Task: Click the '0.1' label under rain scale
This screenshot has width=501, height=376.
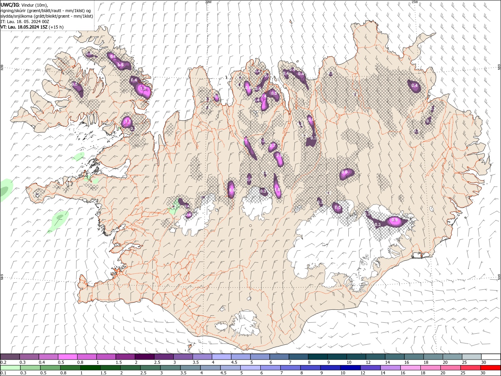Action: (x=4, y=373)
